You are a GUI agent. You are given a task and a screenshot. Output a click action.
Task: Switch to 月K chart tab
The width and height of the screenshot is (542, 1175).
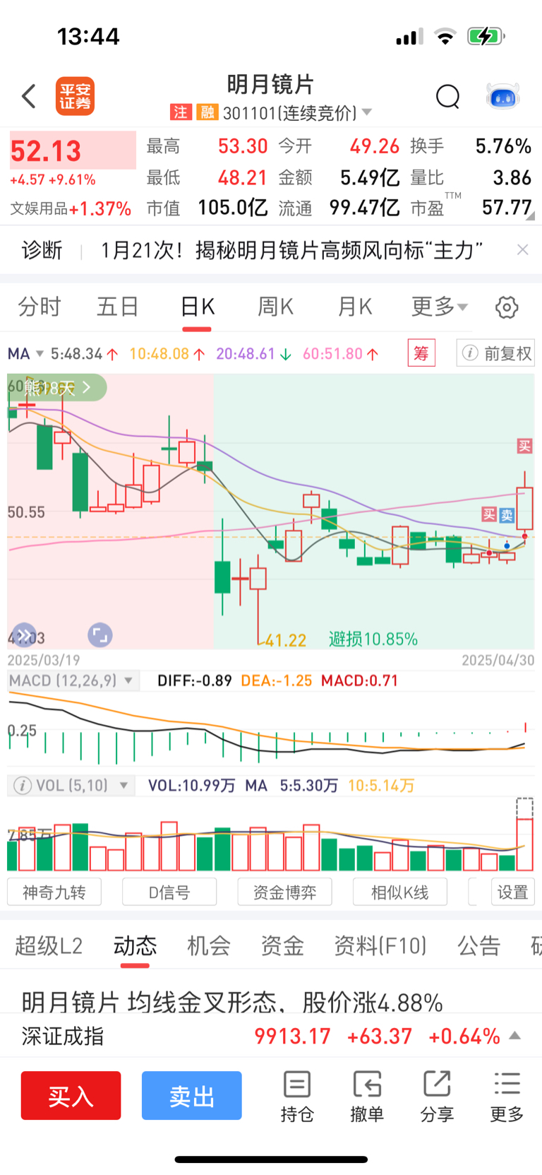354,307
